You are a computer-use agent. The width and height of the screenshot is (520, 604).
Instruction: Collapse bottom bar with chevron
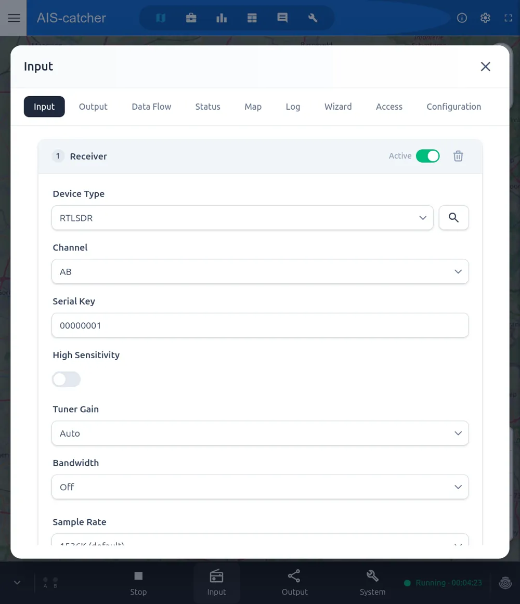point(17,582)
